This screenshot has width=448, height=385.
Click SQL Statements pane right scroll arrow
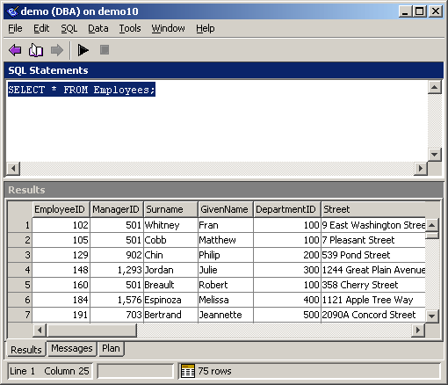click(421, 168)
